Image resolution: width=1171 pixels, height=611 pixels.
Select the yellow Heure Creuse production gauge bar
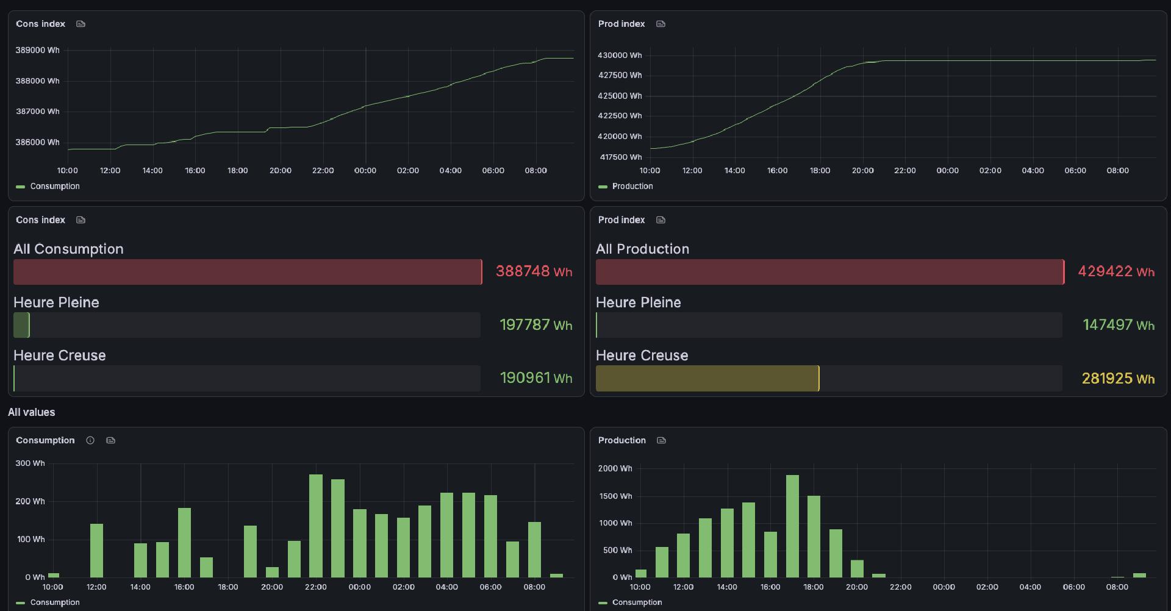coord(707,379)
